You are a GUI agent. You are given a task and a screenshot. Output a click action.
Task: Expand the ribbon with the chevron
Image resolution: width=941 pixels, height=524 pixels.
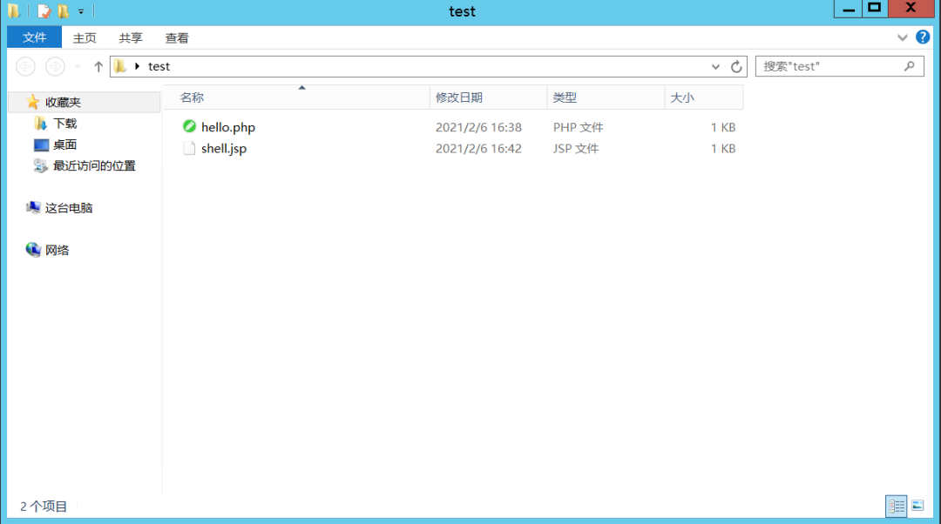tap(902, 37)
